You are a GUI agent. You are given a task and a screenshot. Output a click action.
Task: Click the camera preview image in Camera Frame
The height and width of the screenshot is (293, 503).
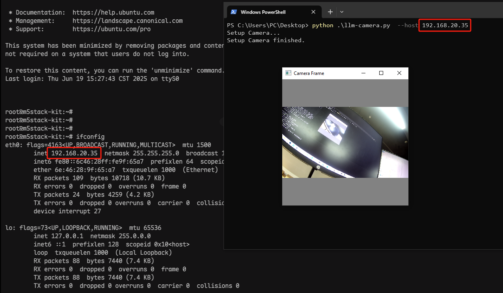click(x=345, y=142)
